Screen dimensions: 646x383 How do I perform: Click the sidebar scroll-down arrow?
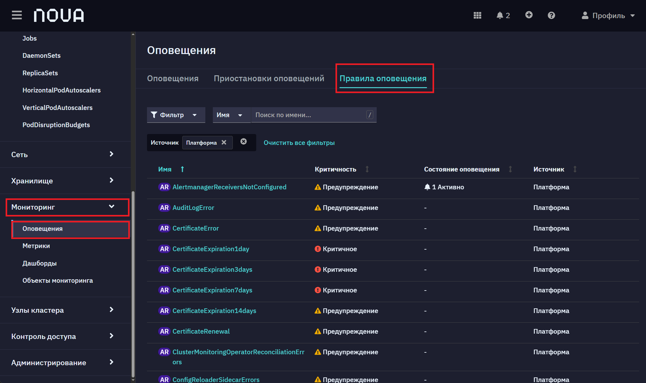pyautogui.click(x=133, y=380)
